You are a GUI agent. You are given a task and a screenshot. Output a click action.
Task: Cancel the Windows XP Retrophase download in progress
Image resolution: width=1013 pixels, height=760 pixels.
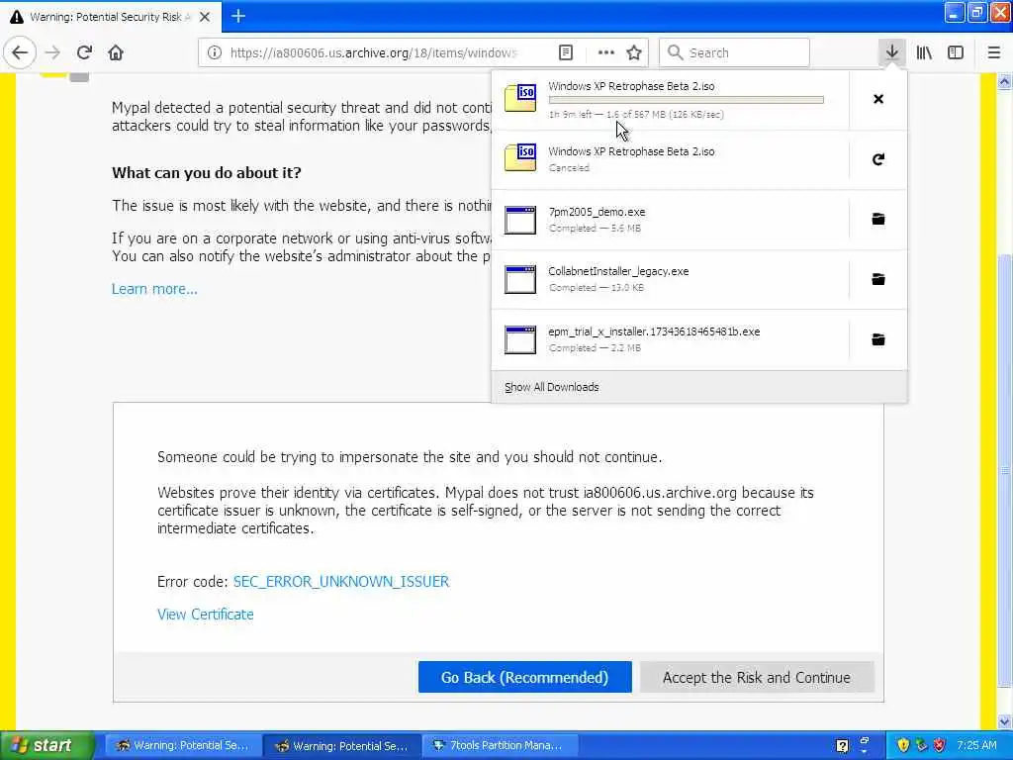878,99
